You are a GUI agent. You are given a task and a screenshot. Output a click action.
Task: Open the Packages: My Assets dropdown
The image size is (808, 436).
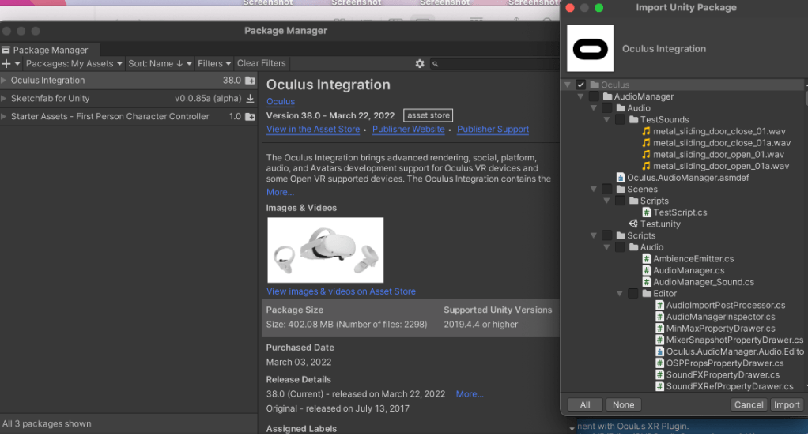pyautogui.click(x=74, y=63)
